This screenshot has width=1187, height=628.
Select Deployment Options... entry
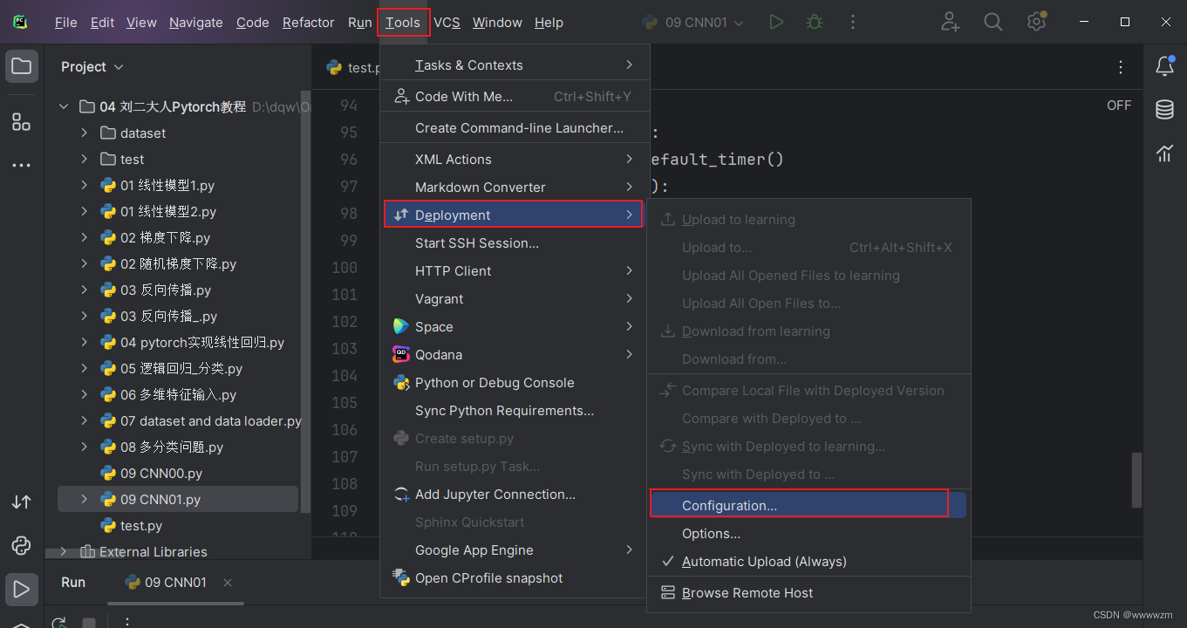808,534
